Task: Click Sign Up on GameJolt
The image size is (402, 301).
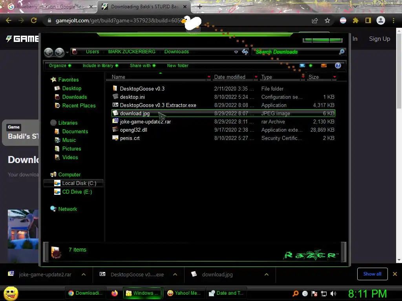Action: [380, 39]
